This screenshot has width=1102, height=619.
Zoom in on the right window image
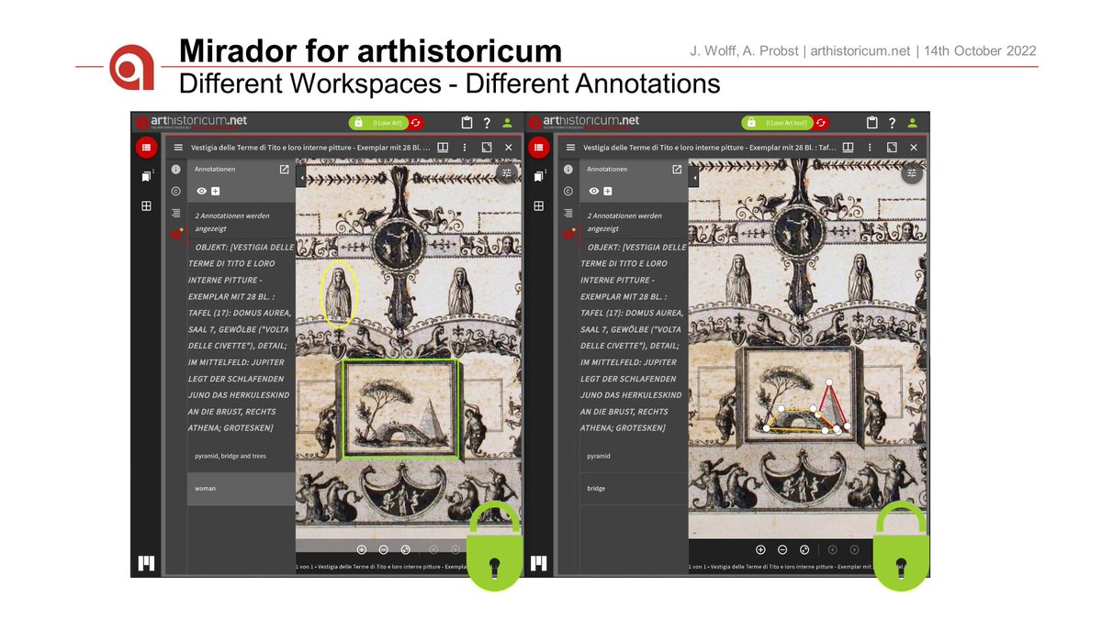click(760, 549)
